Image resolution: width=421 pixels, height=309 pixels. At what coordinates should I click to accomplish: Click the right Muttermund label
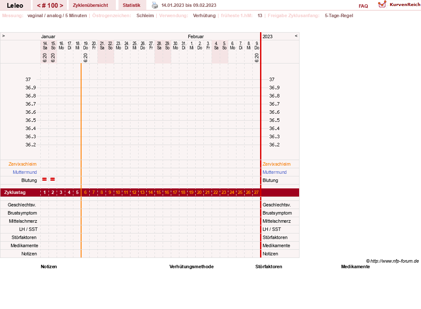click(274, 172)
